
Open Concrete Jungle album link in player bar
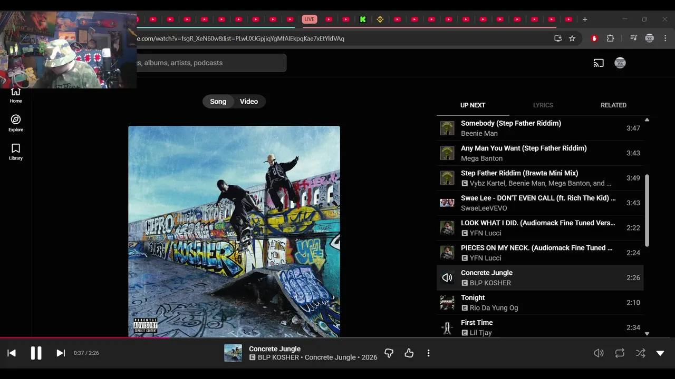tap(330, 357)
